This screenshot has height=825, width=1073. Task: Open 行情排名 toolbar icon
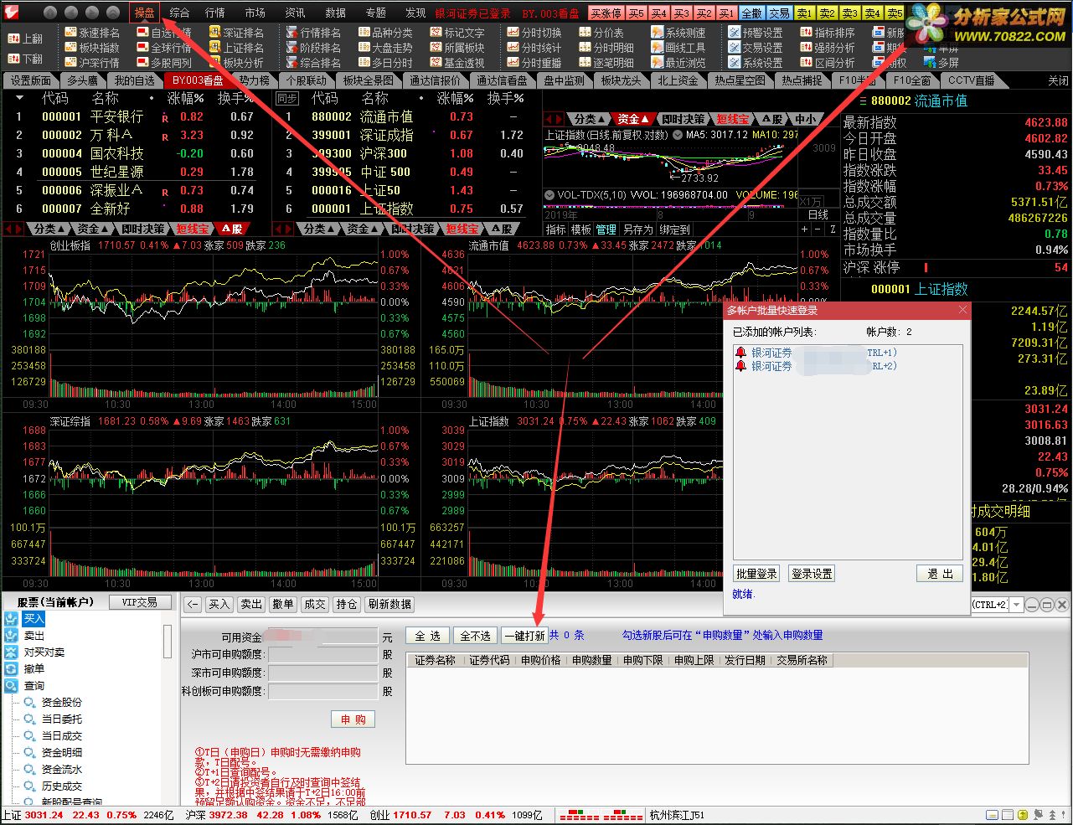click(313, 33)
